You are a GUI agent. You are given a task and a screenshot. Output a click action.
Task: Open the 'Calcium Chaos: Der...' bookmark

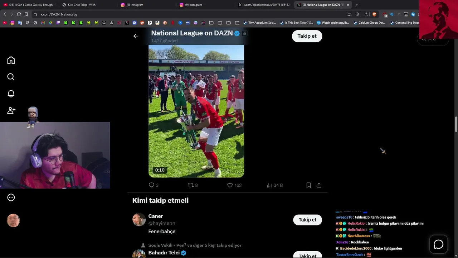coord(369,23)
